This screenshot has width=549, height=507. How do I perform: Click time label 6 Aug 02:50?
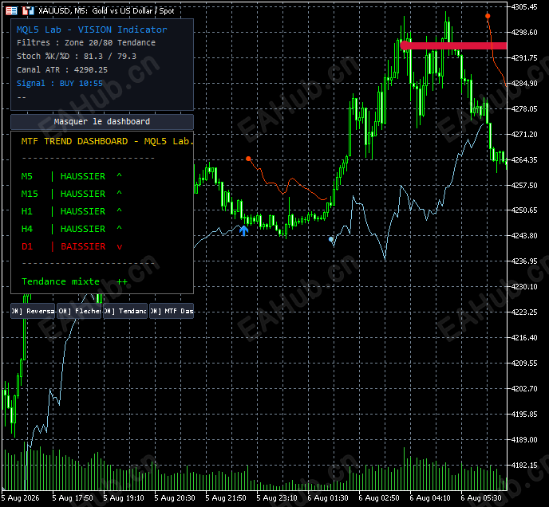pos(379,497)
